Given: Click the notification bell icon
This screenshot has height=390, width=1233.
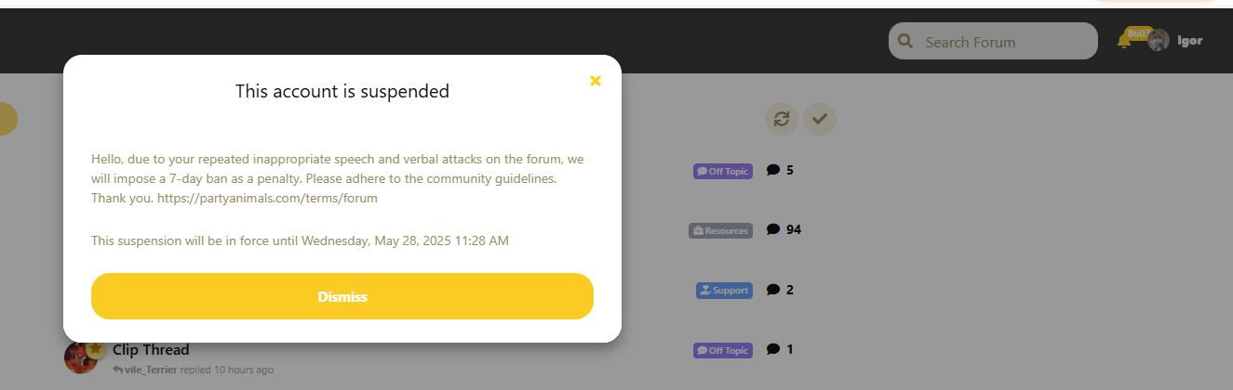Looking at the screenshot, I should [x=1124, y=43].
